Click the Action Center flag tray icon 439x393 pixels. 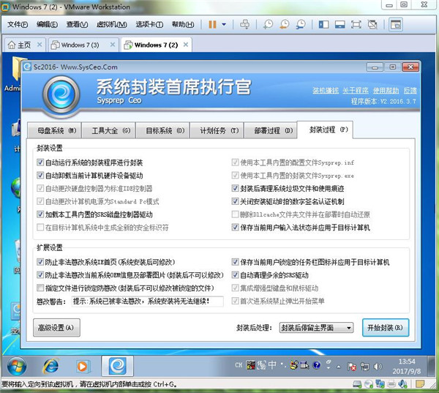coord(352,367)
